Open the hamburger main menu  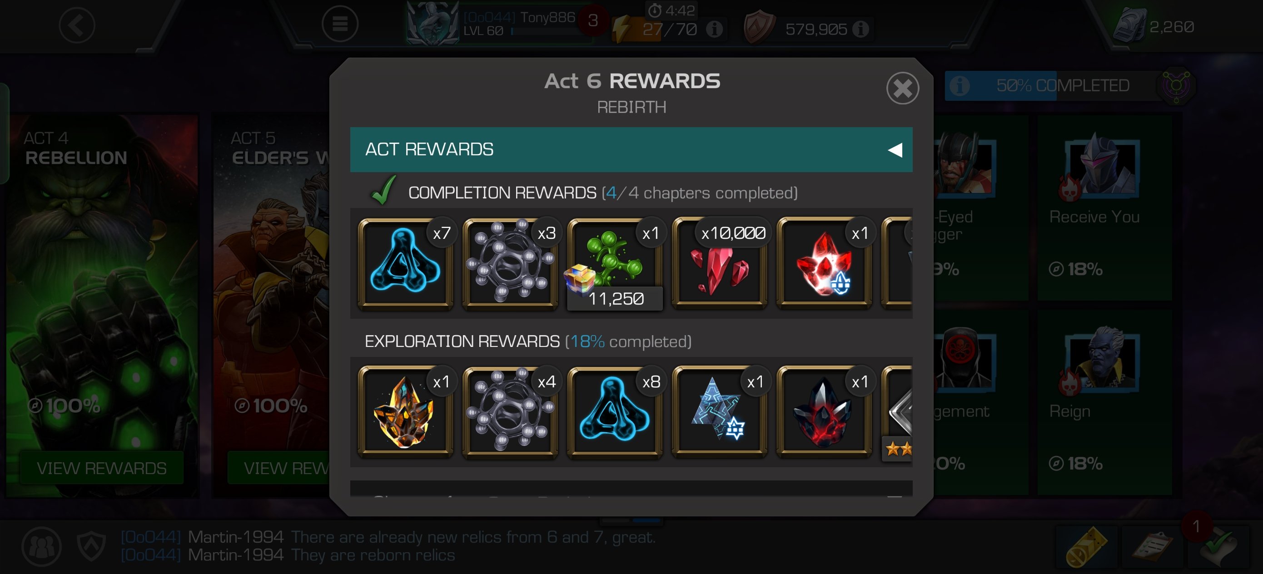(340, 24)
